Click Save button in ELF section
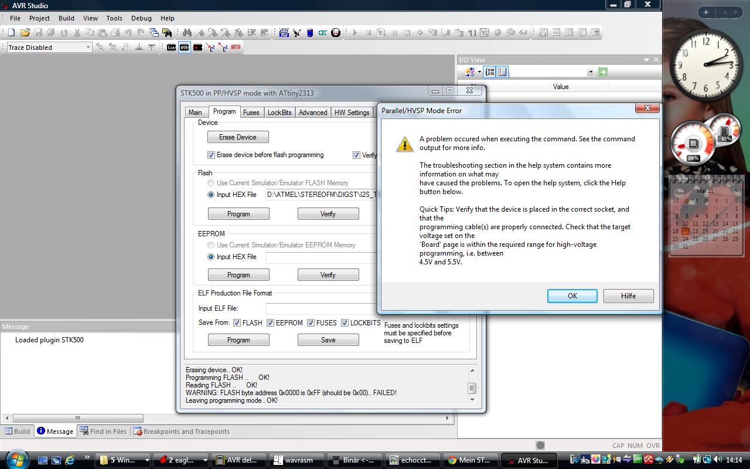The width and height of the screenshot is (750, 469). point(328,340)
